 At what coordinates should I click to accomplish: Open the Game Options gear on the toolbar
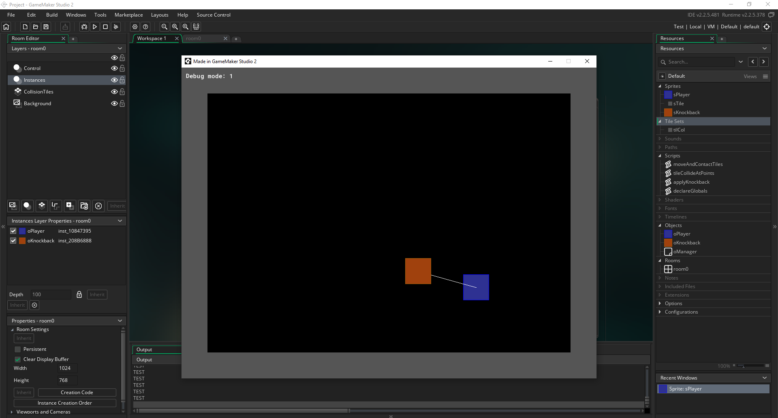[135, 27]
